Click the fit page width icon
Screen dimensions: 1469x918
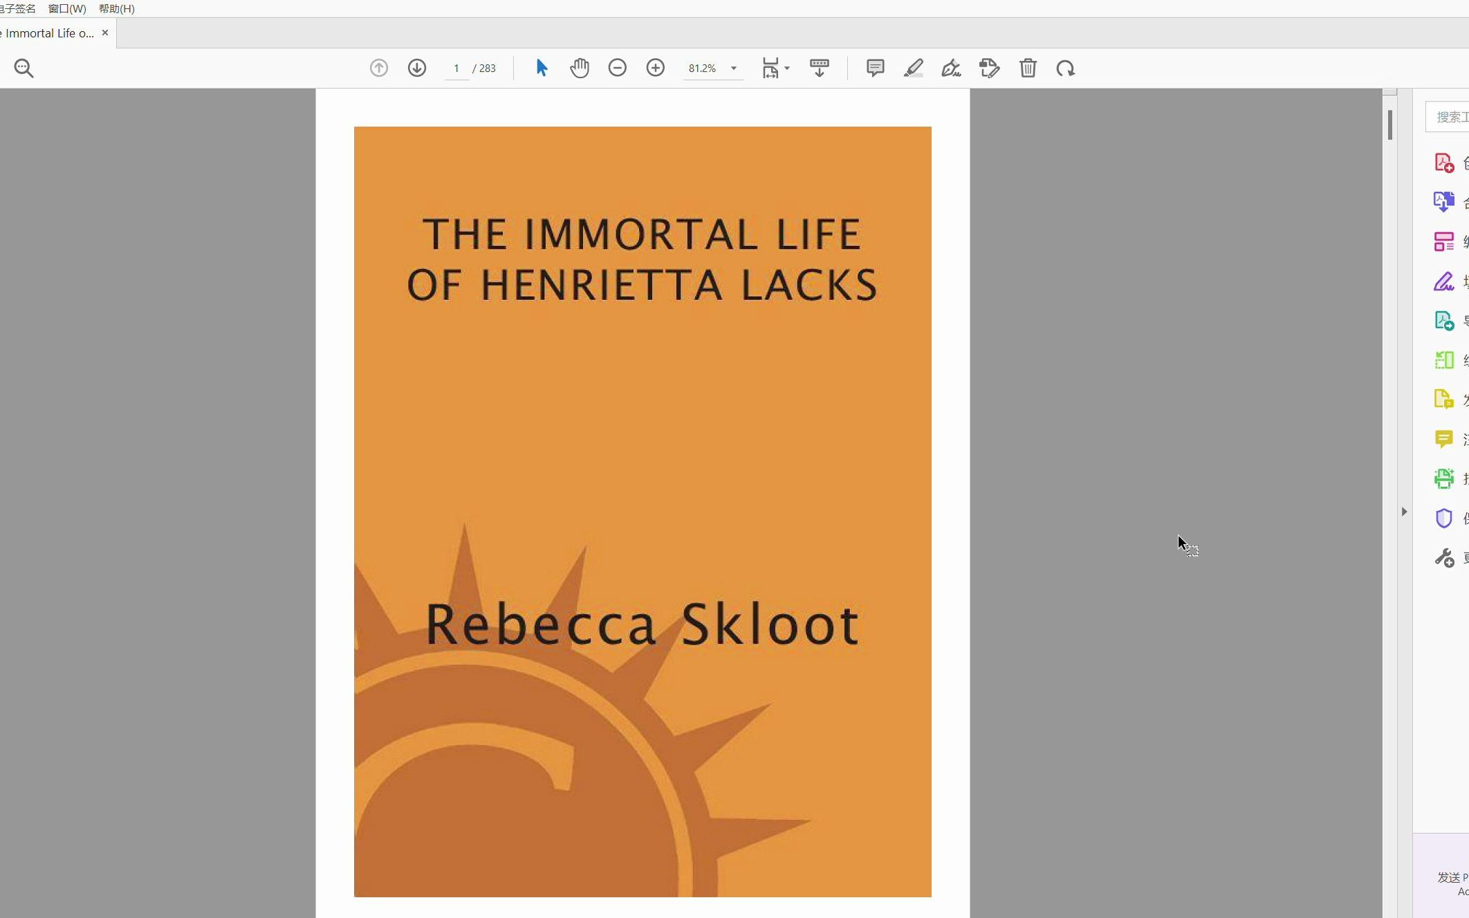click(770, 68)
